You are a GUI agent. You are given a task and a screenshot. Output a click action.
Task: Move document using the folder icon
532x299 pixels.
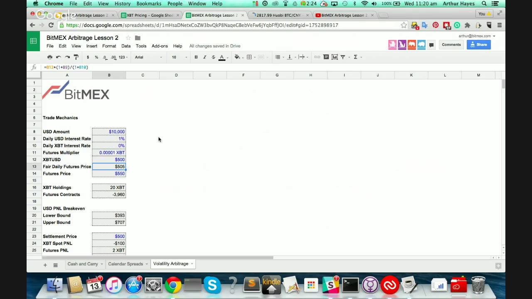tap(138, 38)
